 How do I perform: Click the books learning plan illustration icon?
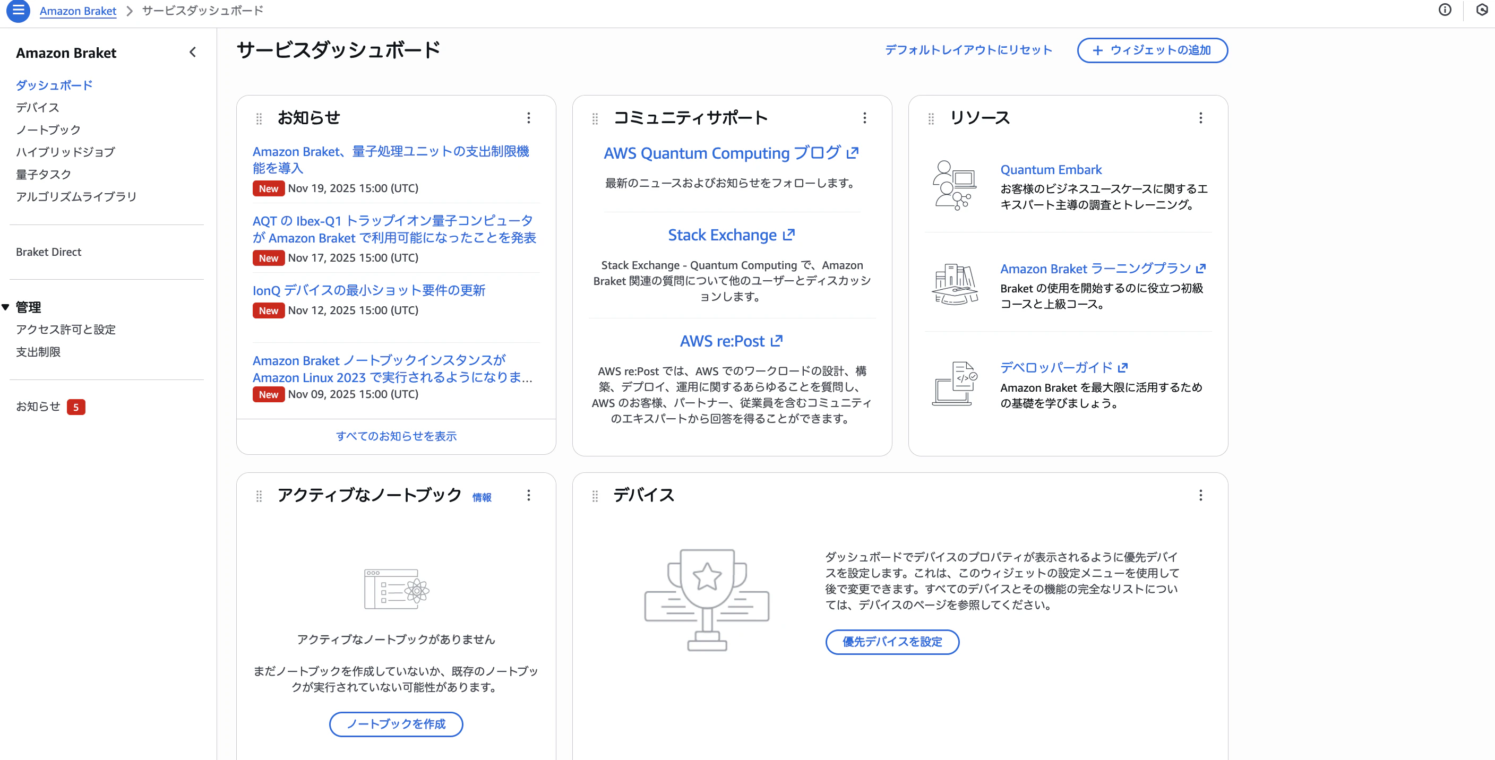tap(955, 284)
